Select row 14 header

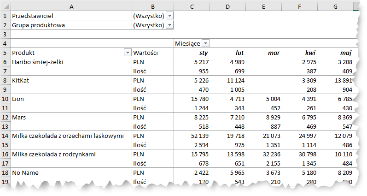[6, 136]
